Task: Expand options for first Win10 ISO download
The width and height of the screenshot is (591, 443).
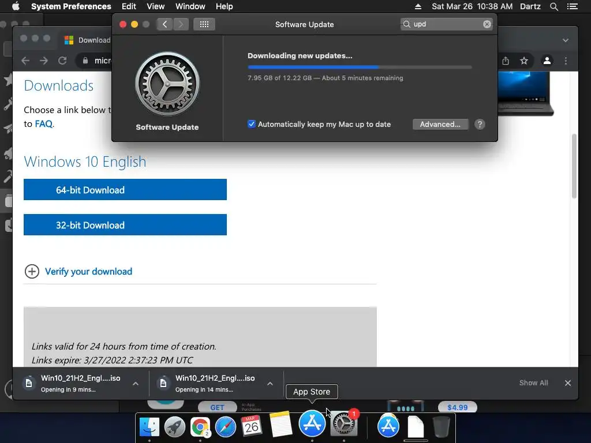Action: click(x=136, y=384)
